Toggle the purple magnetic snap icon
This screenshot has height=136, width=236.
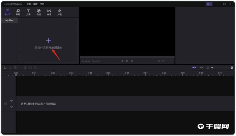tap(194, 68)
